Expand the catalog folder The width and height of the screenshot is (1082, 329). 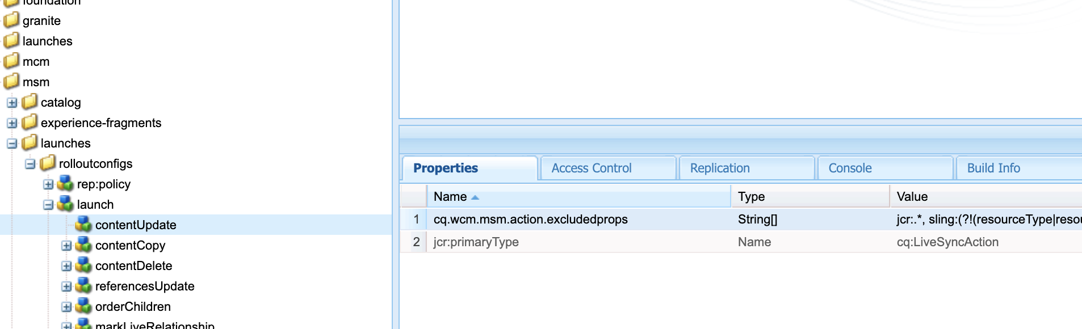pyautogui.click(x=12, y=103)
